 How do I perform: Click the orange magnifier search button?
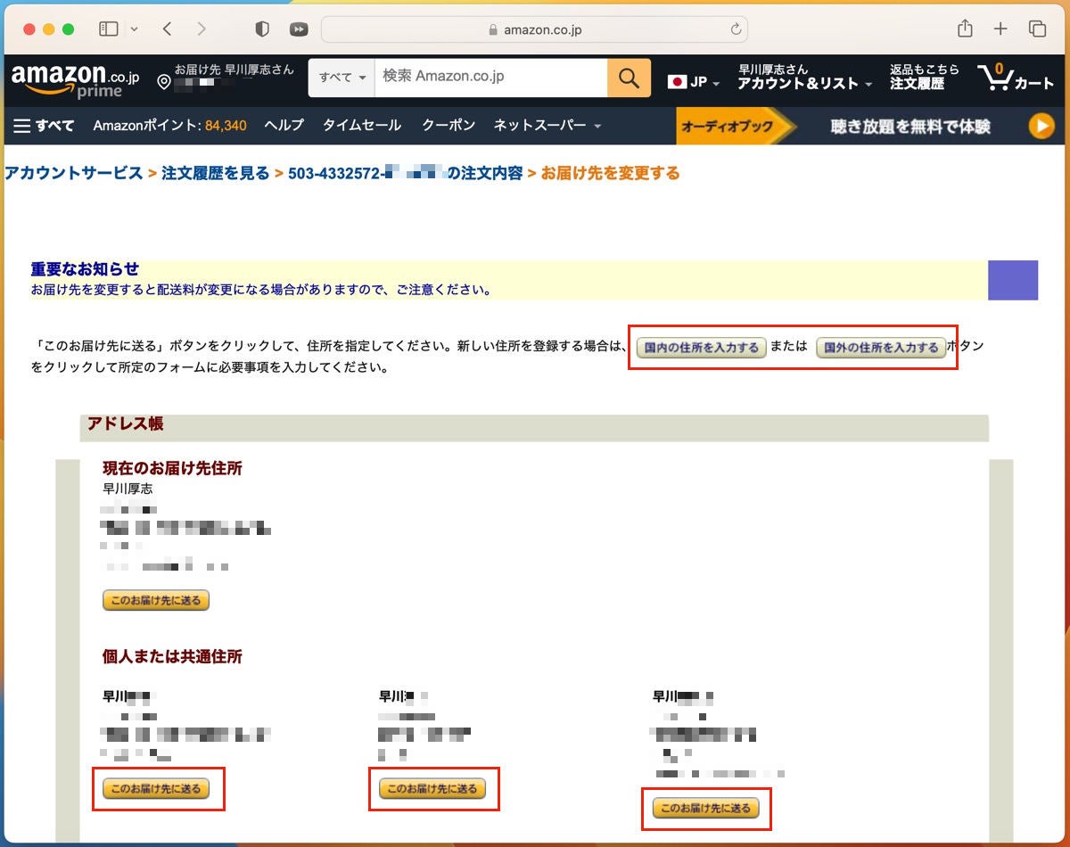click(x=629, y=78)
